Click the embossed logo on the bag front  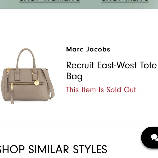[x=26, y=73]
